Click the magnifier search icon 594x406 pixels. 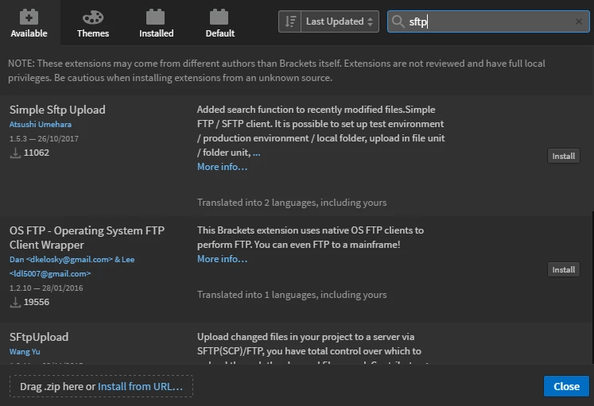pos(398,21)
